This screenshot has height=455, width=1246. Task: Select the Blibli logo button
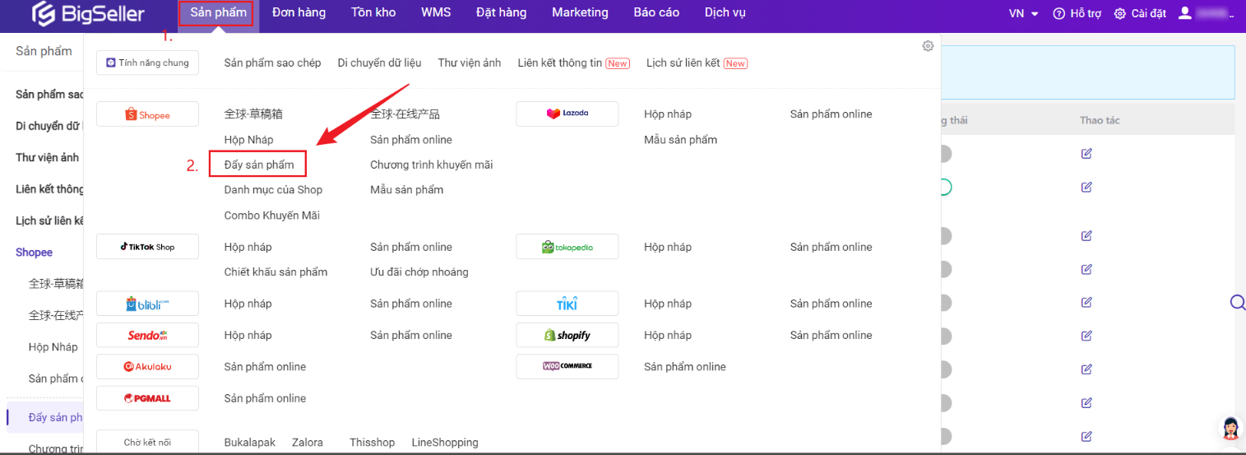click(x=147, y=304)
